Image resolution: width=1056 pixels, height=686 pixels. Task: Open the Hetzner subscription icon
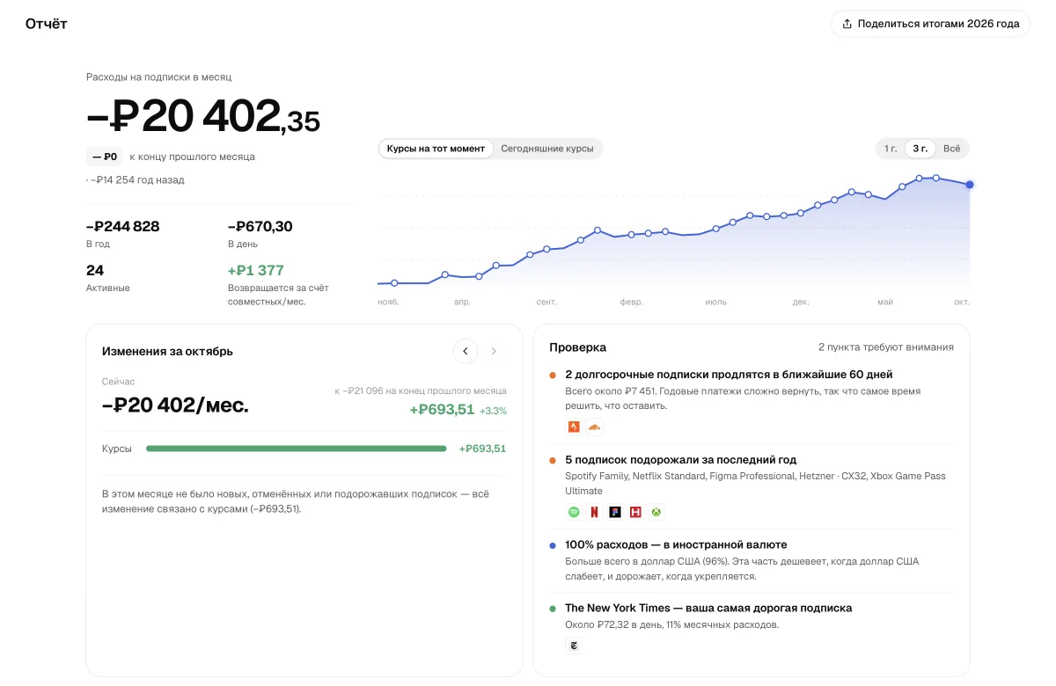tap(635, 512)
